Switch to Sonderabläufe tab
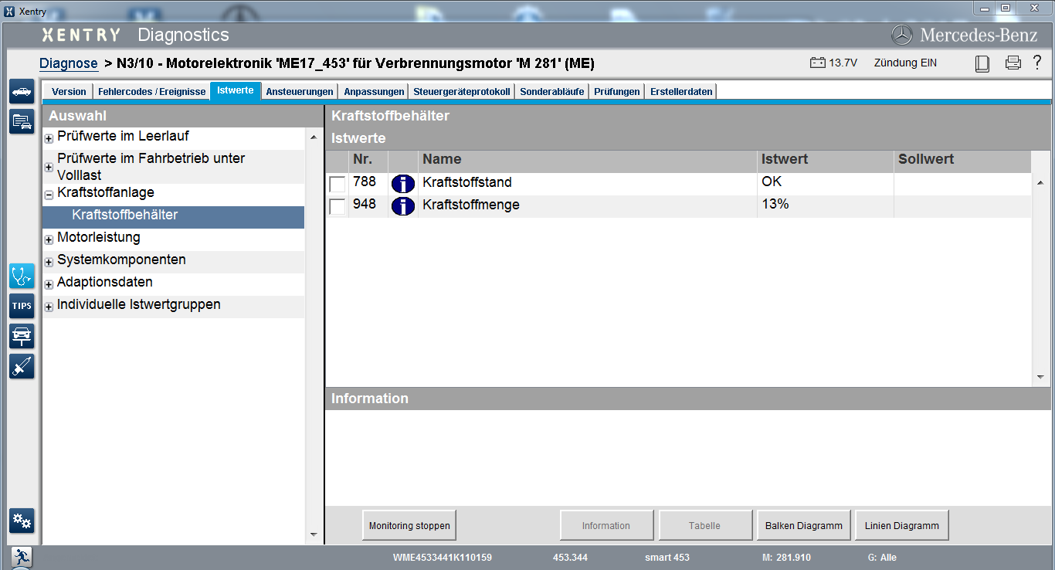This screenshot has width=1055, height=570. pyautogui.click(x=552, y=91)
